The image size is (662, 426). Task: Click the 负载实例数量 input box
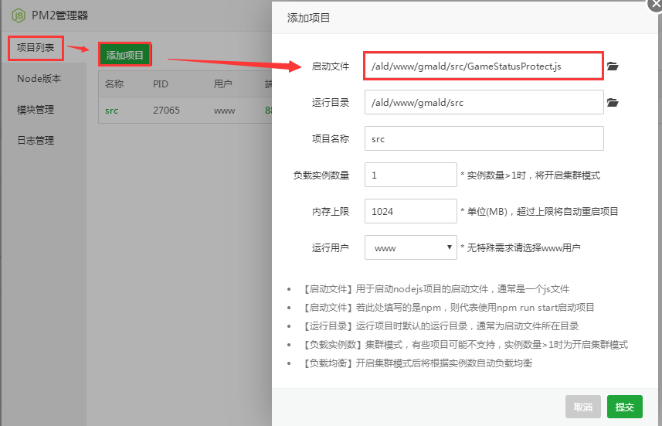[410, 175]
